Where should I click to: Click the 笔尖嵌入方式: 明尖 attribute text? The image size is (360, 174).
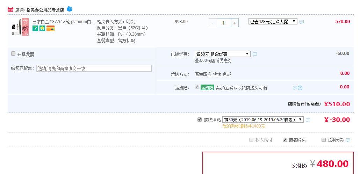(116, 22)
